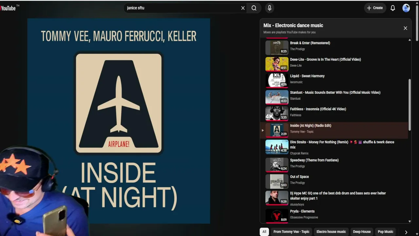Select 'Pryda - Elements' title
The width and height of the screenshot is (419, 236).
click(x=302, y=211)
